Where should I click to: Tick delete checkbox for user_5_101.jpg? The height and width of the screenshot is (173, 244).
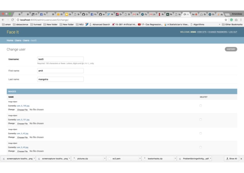coord(200,119)
